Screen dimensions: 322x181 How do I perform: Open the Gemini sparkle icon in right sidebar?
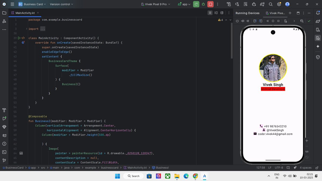click(x=318, y=46)
